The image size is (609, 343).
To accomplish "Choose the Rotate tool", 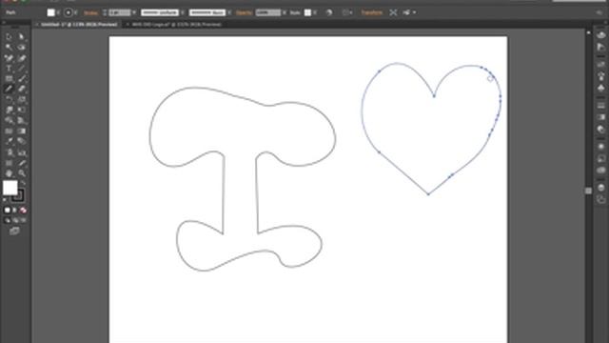I will 9,99.
